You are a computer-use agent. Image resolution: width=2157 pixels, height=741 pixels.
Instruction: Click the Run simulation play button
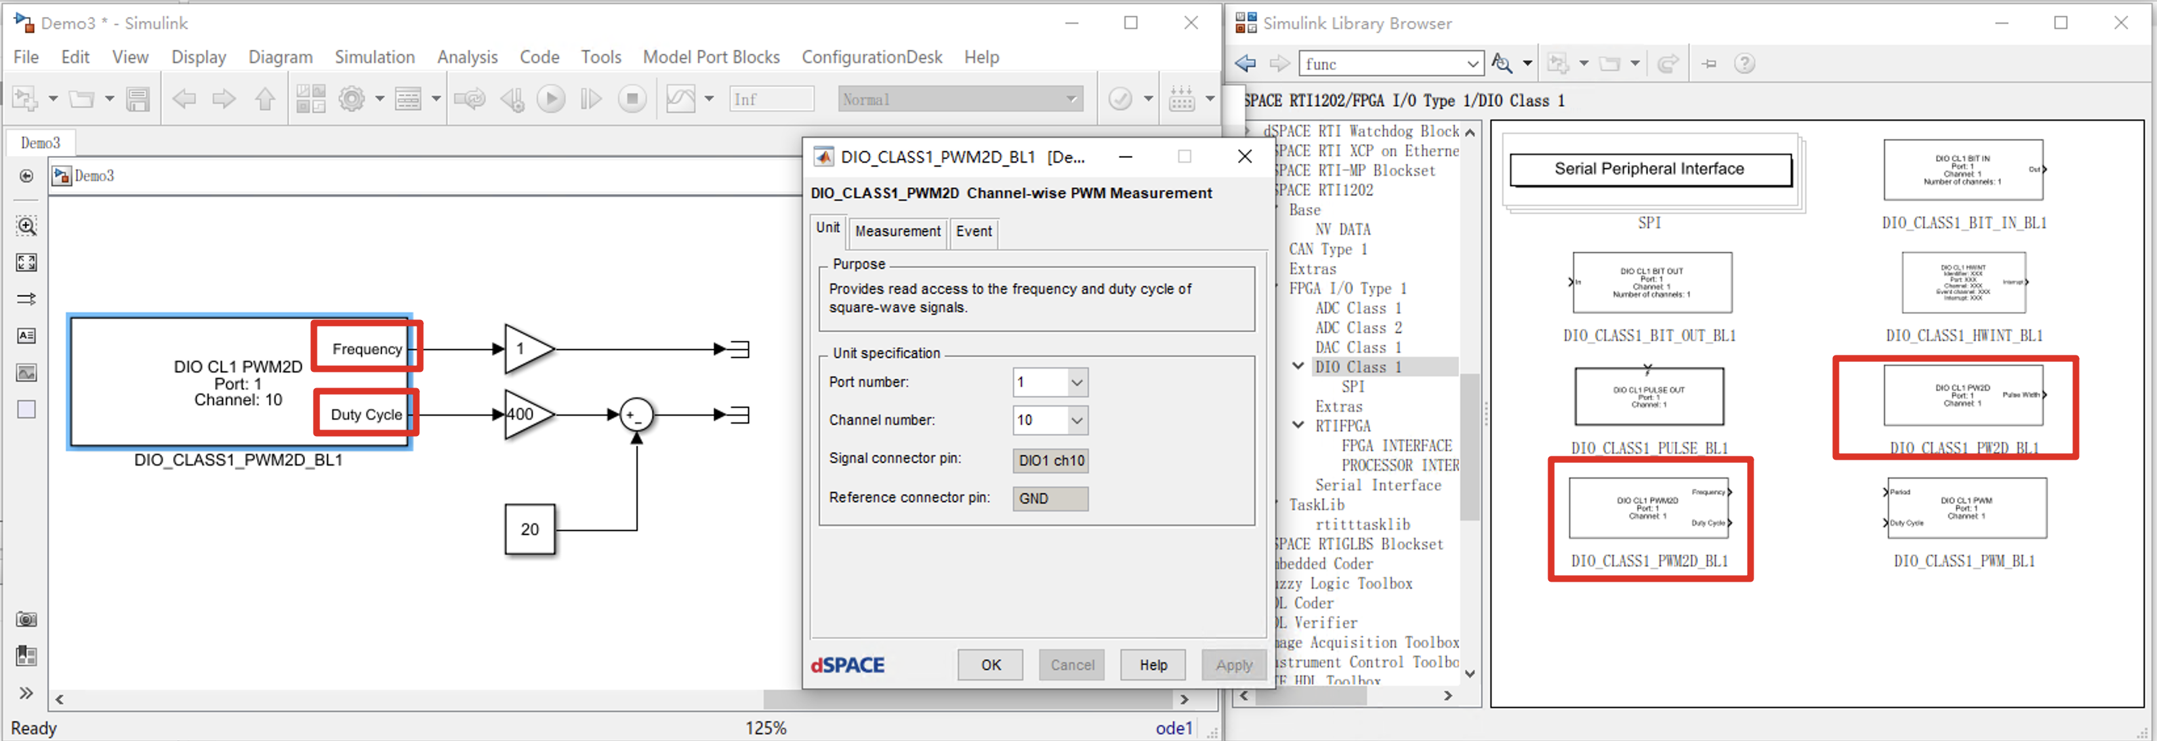click(551, 100)
